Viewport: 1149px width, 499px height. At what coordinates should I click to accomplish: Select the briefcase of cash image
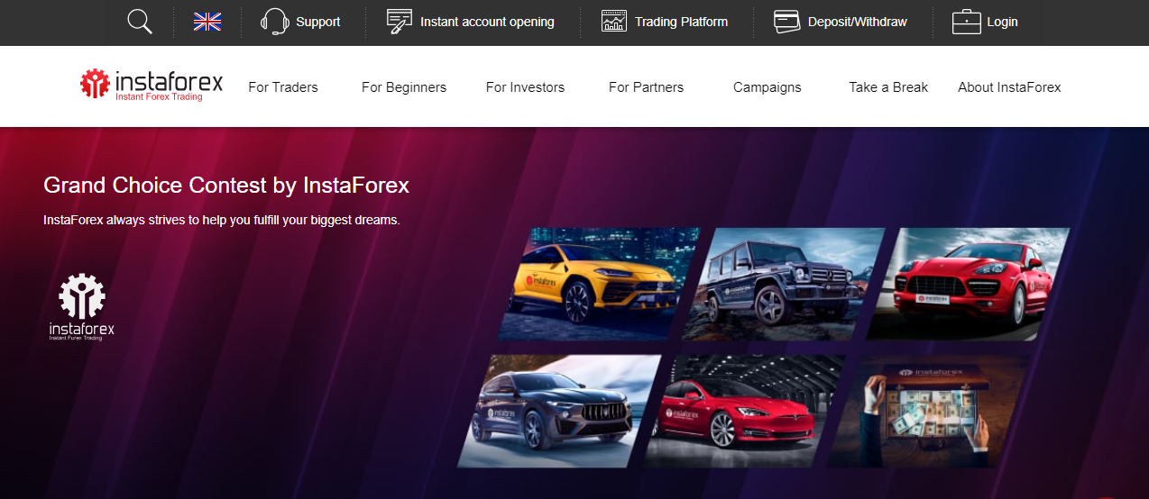929,412
